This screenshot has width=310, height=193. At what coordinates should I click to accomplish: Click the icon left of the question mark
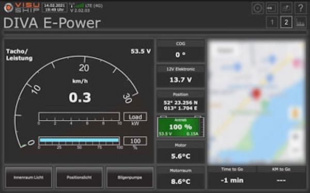pos(286,8)
